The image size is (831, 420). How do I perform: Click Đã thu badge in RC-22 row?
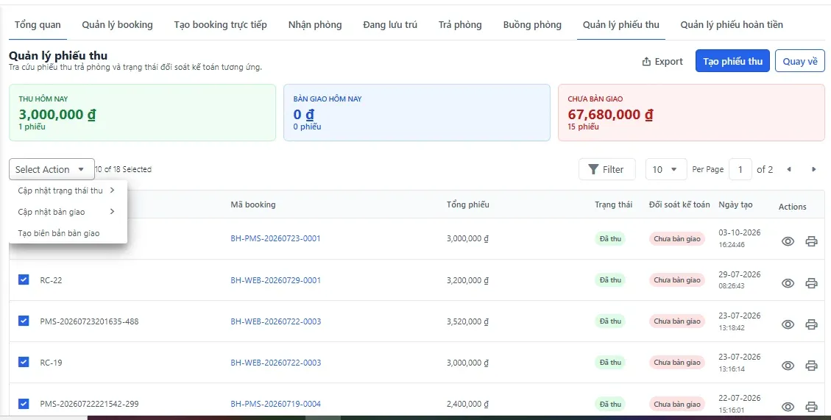coord(610,280)
